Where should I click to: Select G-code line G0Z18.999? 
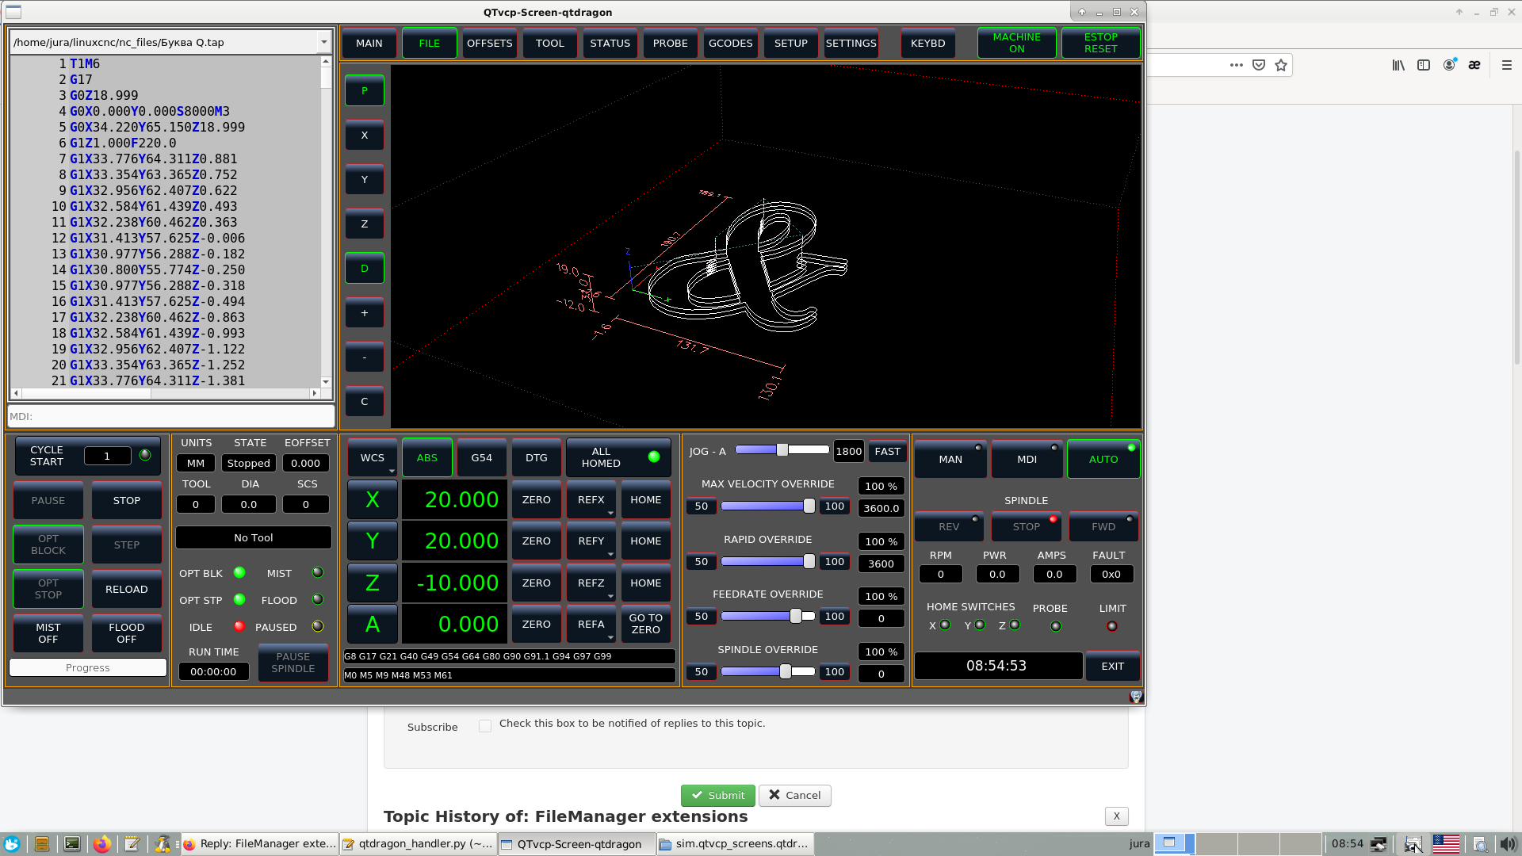coord(104,95)
